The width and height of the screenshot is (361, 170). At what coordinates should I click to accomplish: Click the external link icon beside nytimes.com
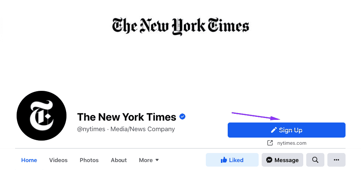point(270,143)
